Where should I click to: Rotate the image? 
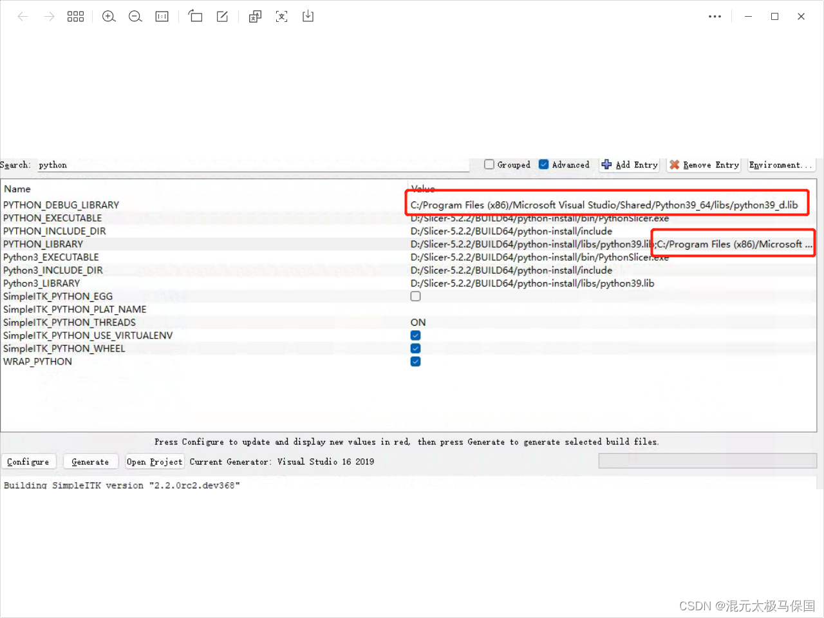tap(196, 16)
